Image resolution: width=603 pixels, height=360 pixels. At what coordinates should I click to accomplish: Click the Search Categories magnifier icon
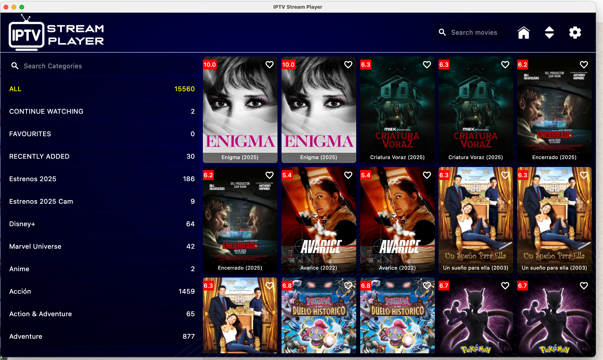(15, 66)
